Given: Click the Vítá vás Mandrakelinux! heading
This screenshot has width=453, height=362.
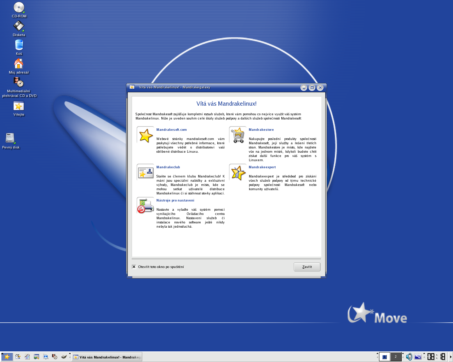Looking at the screenshot, I should point(226,104).
